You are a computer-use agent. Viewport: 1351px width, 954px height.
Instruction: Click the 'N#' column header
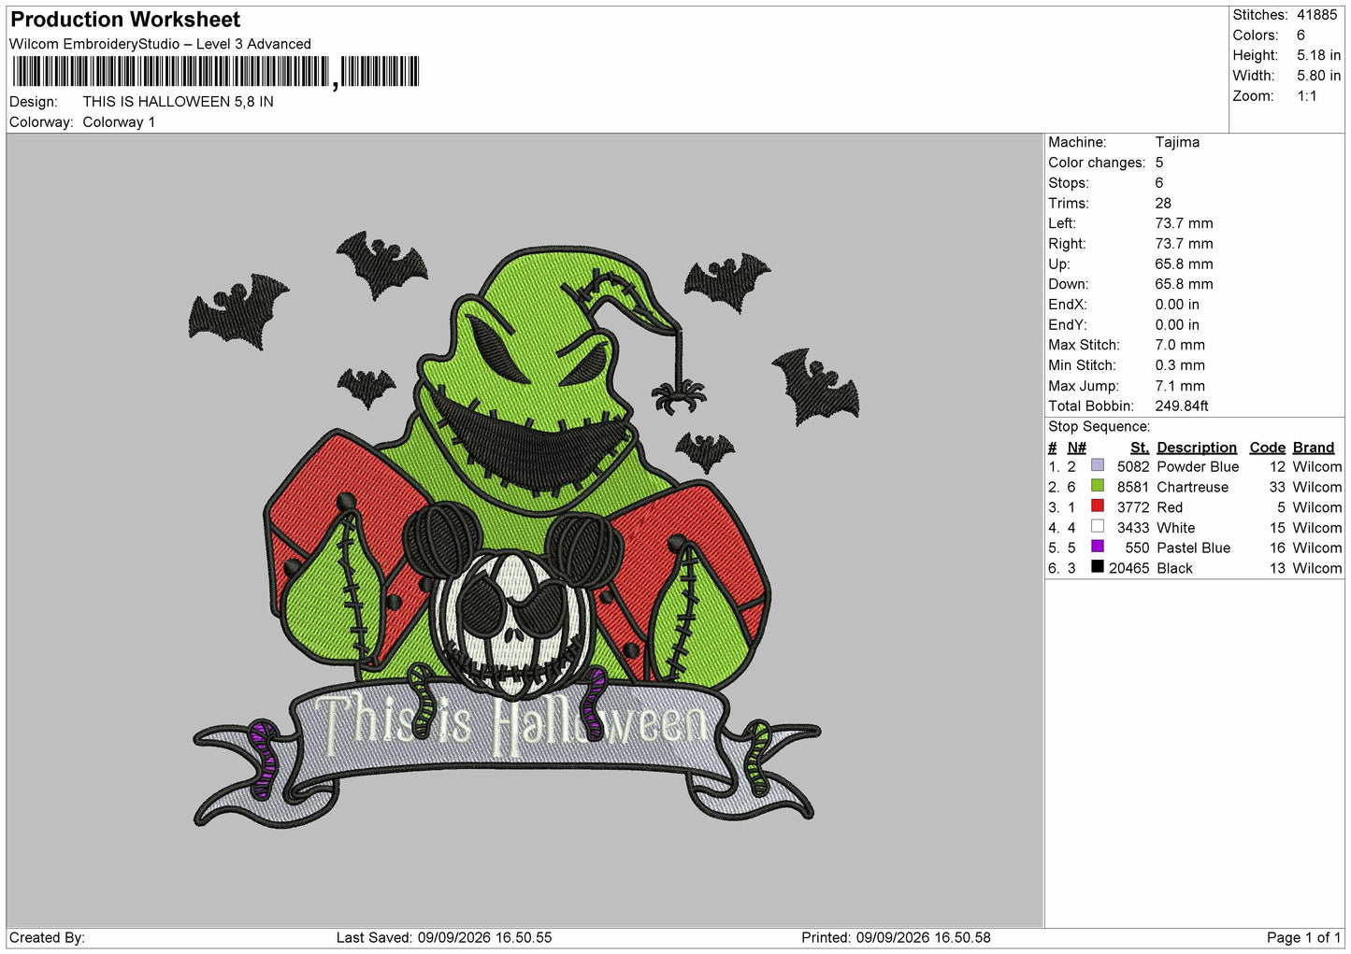(x=1077, y=448)
